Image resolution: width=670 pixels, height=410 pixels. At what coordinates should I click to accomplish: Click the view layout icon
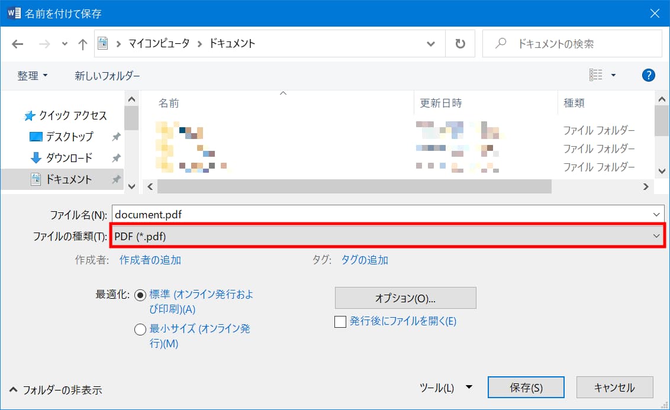coord(595,75)
